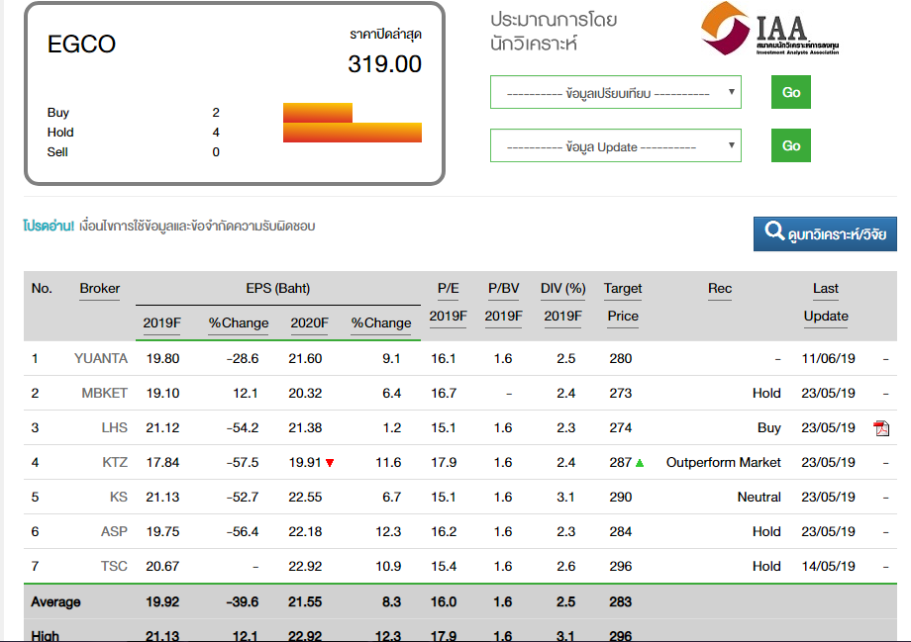Viewport: 911px width, 642px height.
Task: Click the green up arrow beside 287
Action: [640, 463]
